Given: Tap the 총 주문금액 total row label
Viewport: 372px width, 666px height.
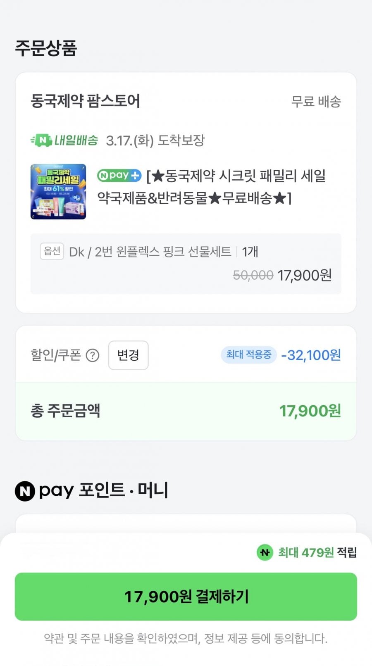Looking at the screenshot, I should click(x=65, y=411).
